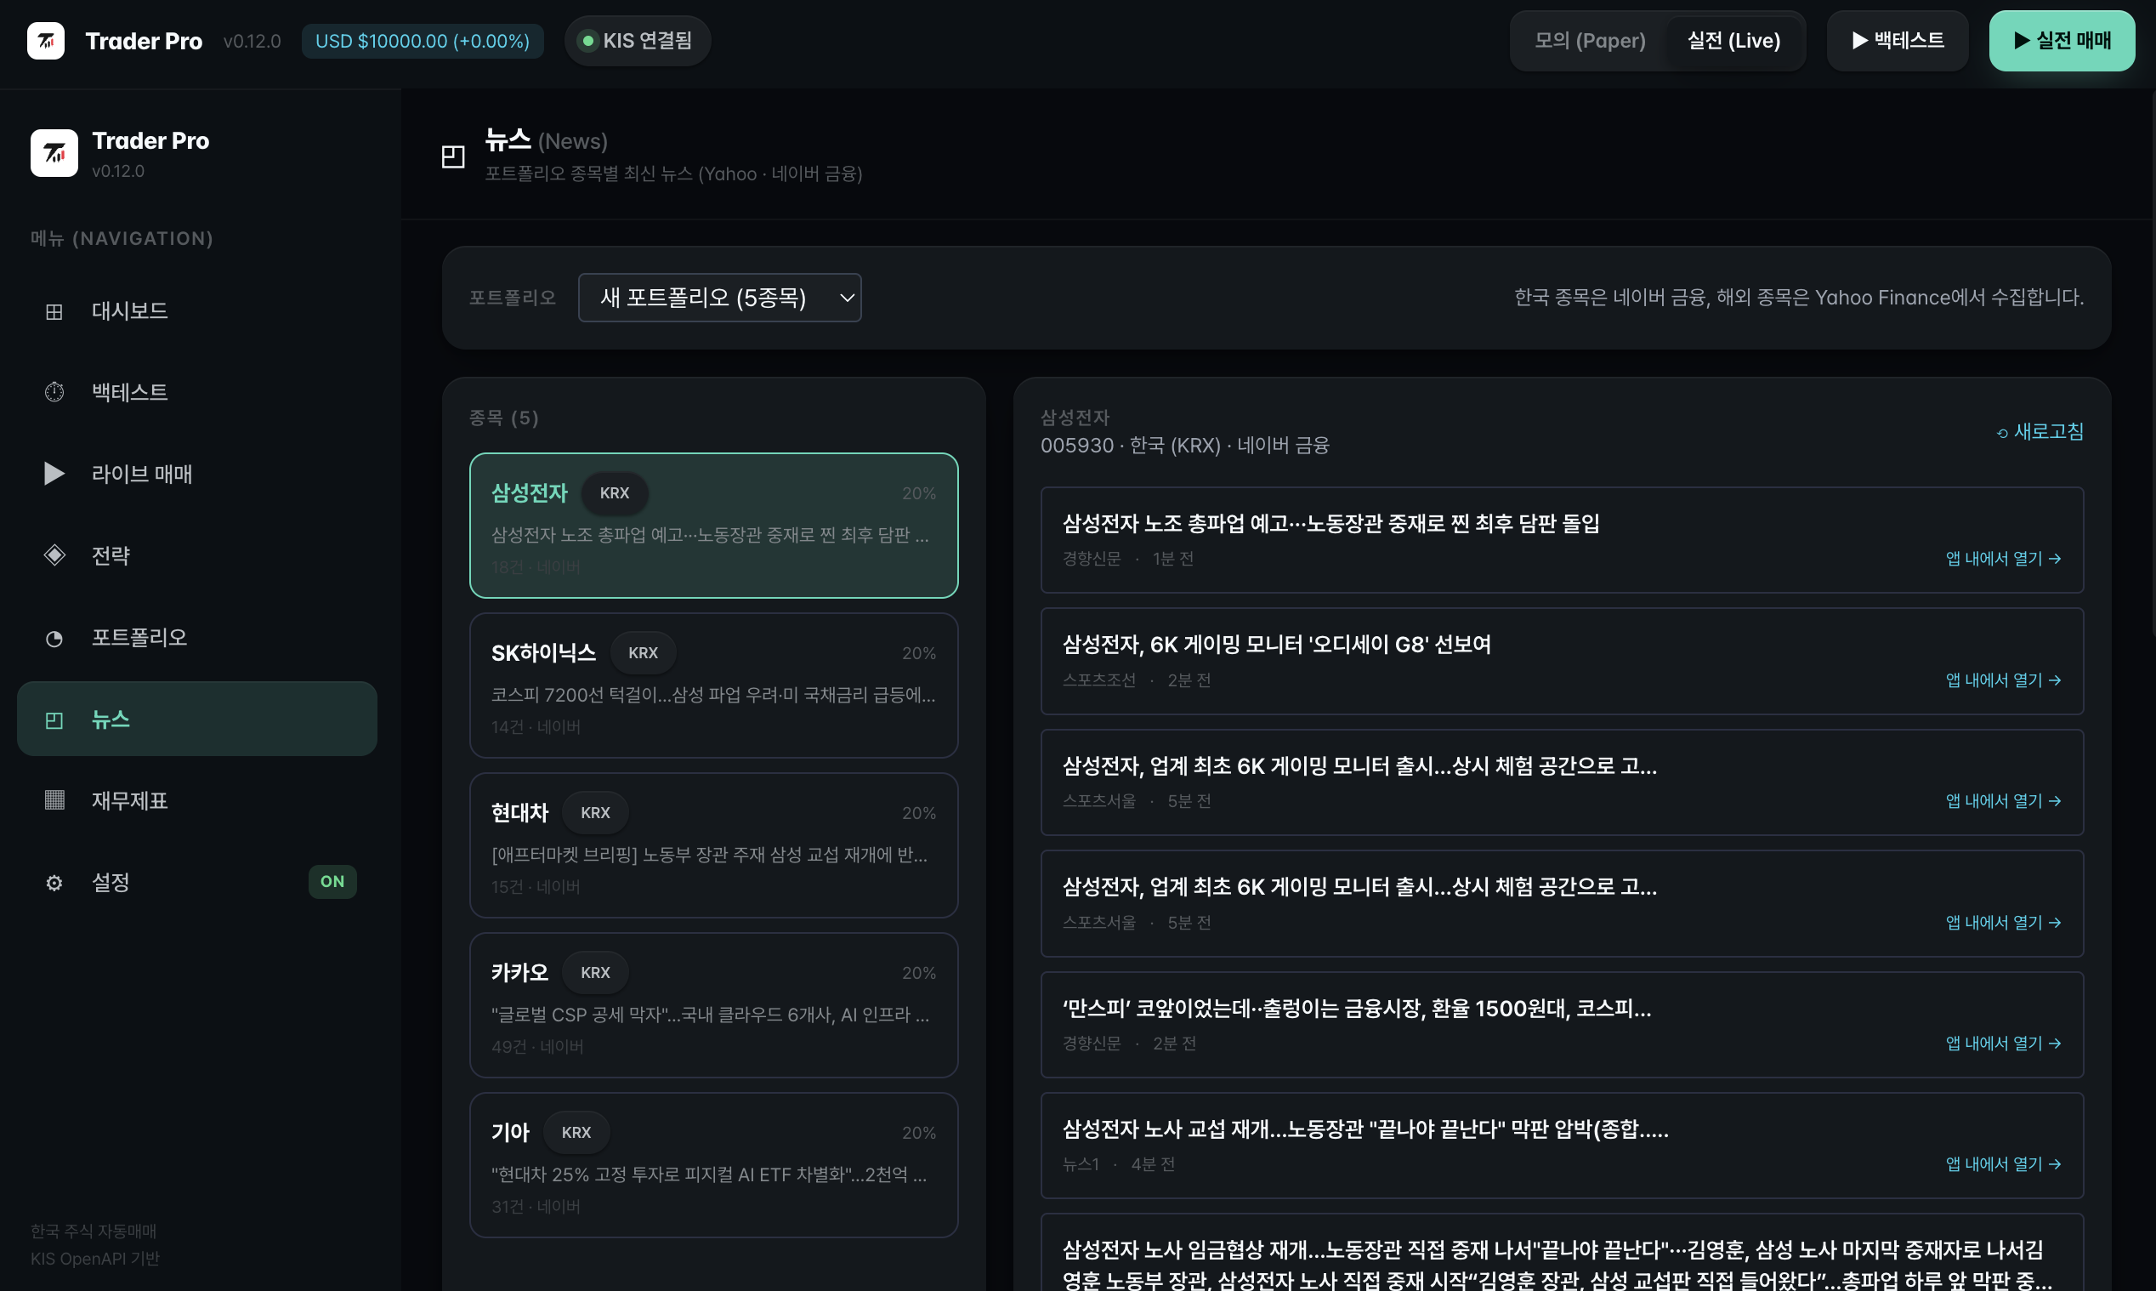Click 새로고침 to refresh the news
This screenshot has height=1291, width=2156.
pyautogui.click(x=2040, y=432)
